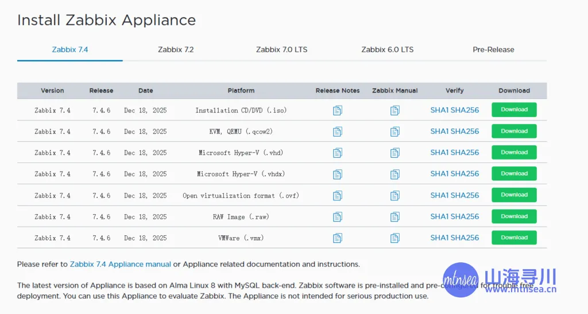Open Zabbix Manual icon for Microsoft Hyper-V (.vhdx)
The width and height of the screenshot is (588, 314).
(395, 175)
